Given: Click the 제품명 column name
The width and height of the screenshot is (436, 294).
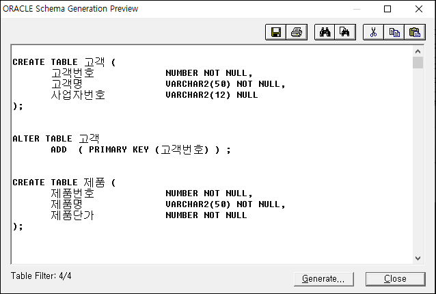Looking at the screenshot, I should 67,204.
